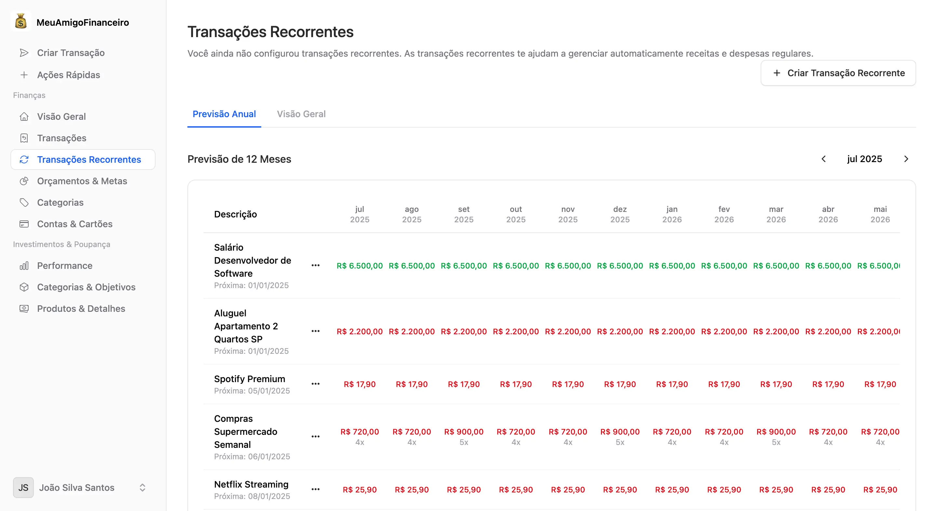Select the Previsão Anual tab

(x=224, y=114)
